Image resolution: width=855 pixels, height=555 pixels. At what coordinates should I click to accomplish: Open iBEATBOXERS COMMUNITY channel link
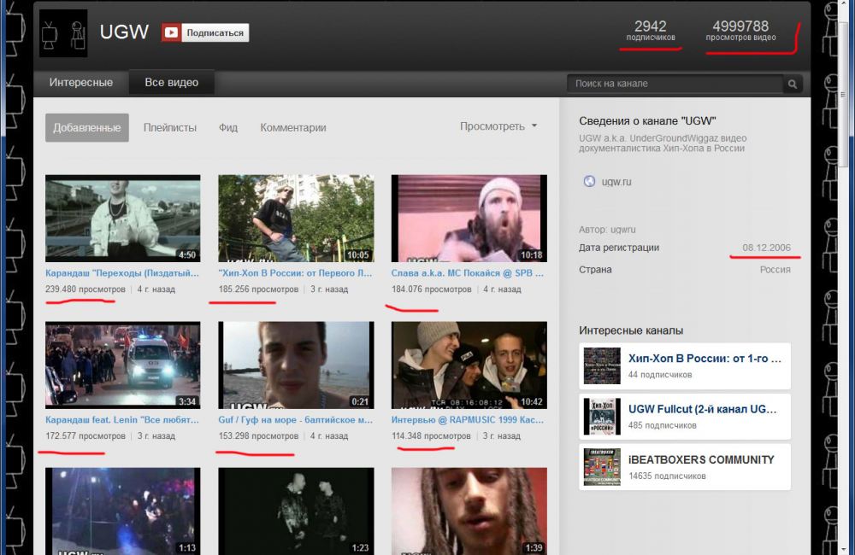point(701,459)
